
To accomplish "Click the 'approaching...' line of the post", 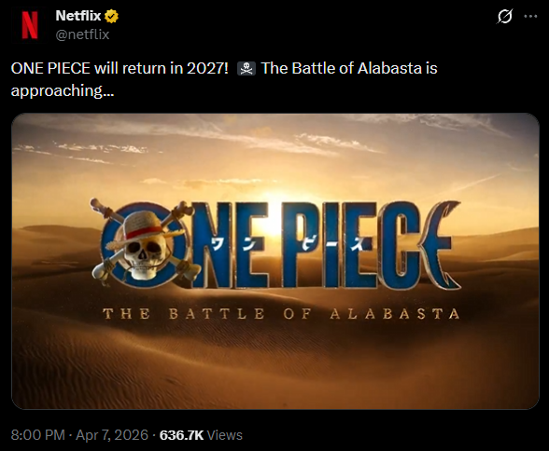I will [x=63, y=90].
